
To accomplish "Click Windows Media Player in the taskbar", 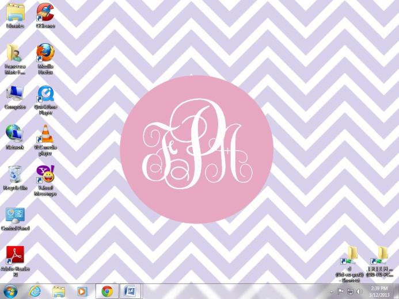I will point(82,291).
